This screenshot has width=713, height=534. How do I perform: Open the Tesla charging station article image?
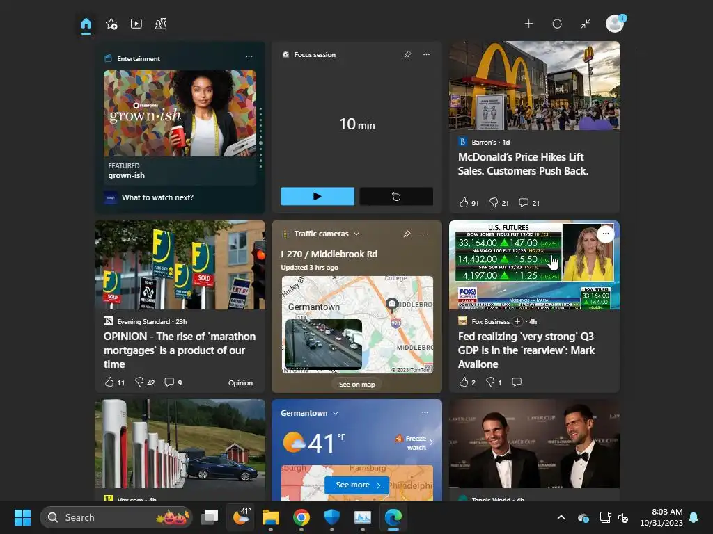(x=180, y=444)
